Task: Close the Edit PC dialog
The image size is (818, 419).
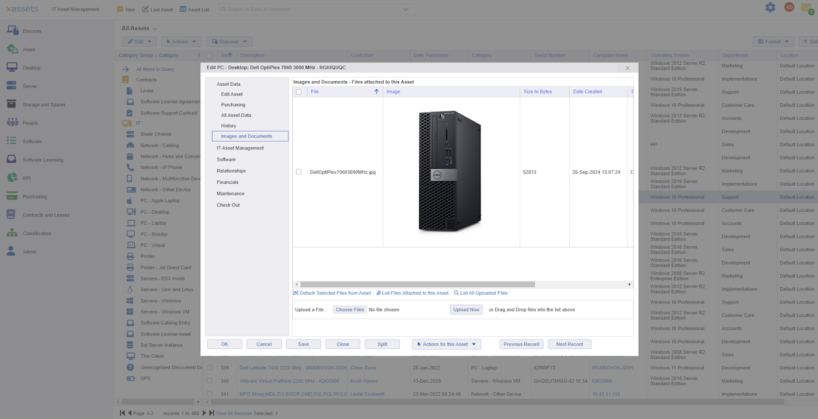Action: coord(628,68)
